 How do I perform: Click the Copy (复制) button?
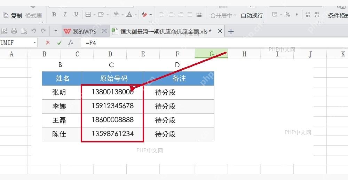click(12, 15)
